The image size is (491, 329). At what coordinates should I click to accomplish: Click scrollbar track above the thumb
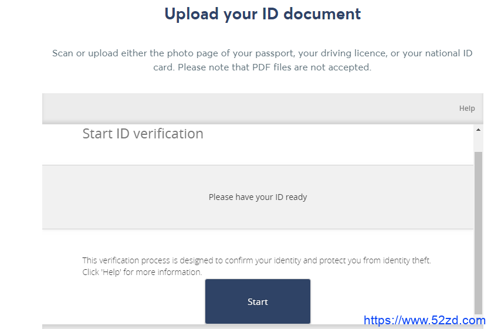pos(478,143)
